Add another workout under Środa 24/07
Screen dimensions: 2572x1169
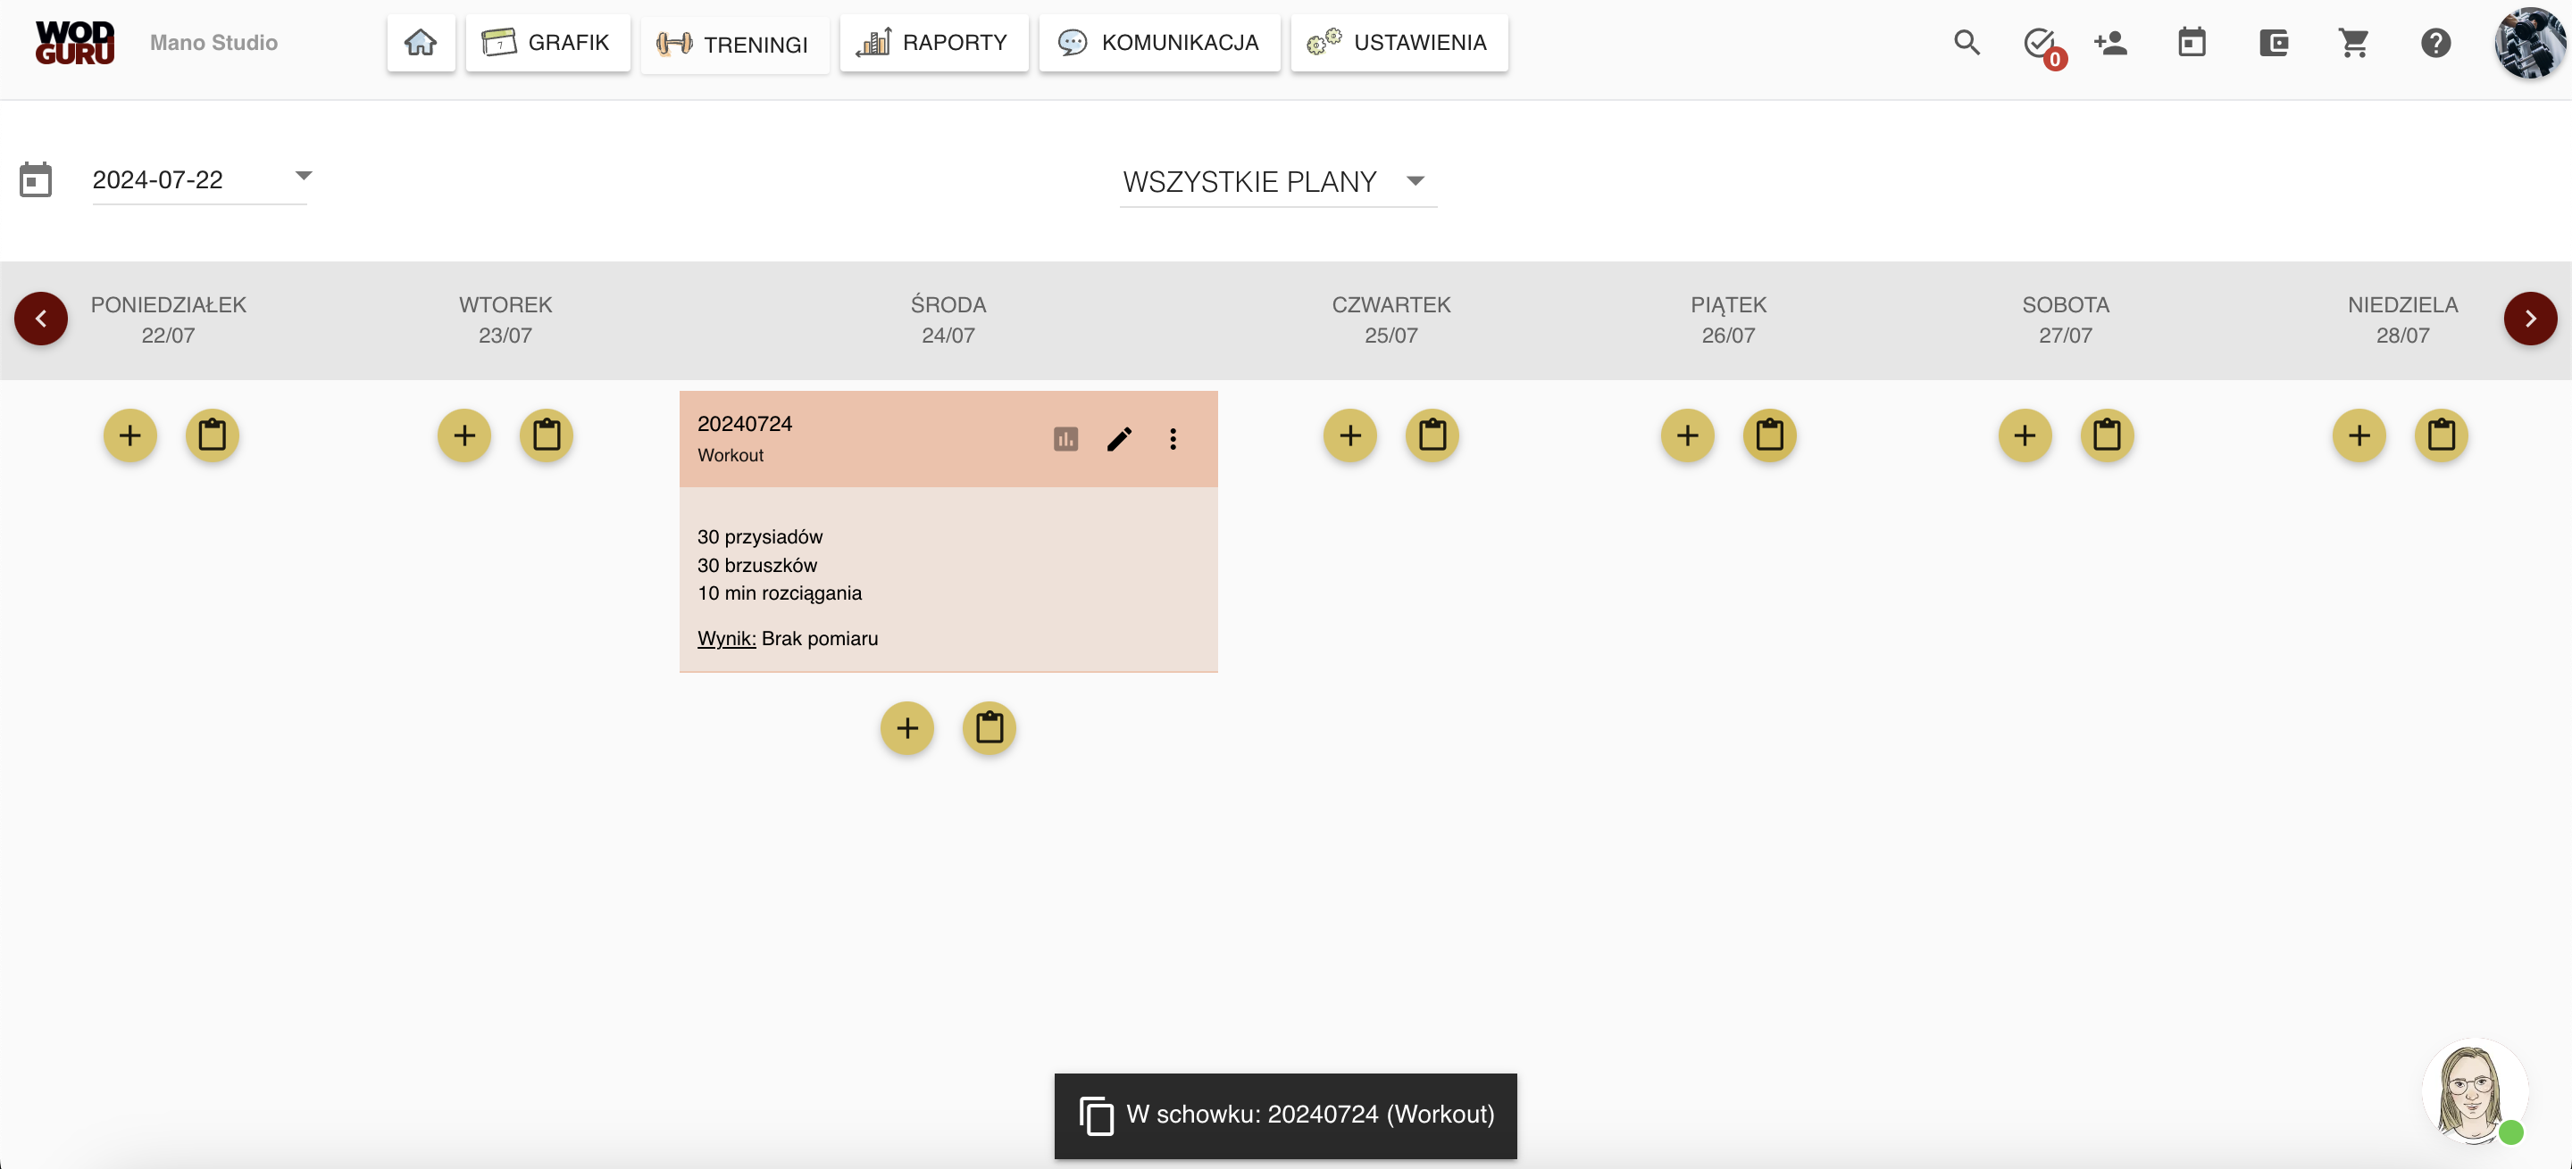coord(906,728)
